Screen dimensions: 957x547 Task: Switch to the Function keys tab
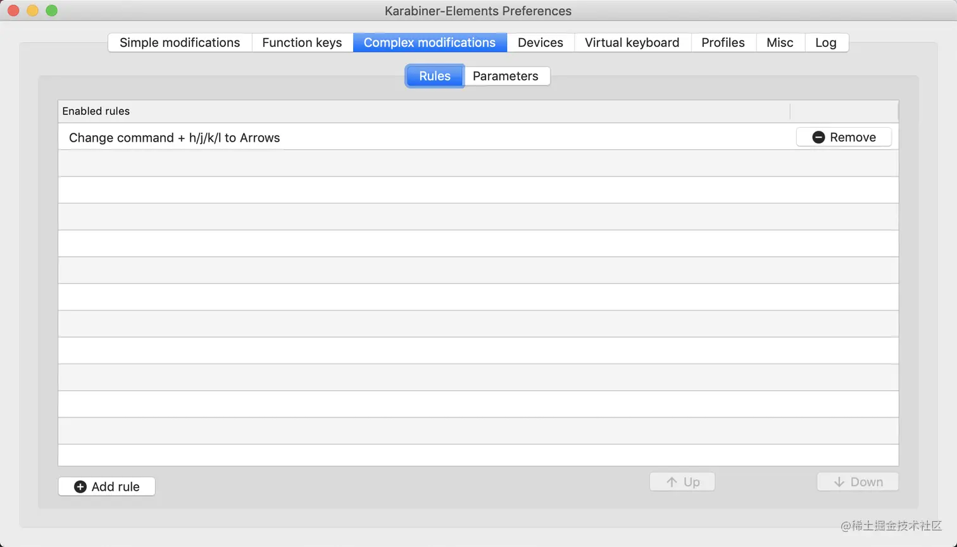pos(302,42)
